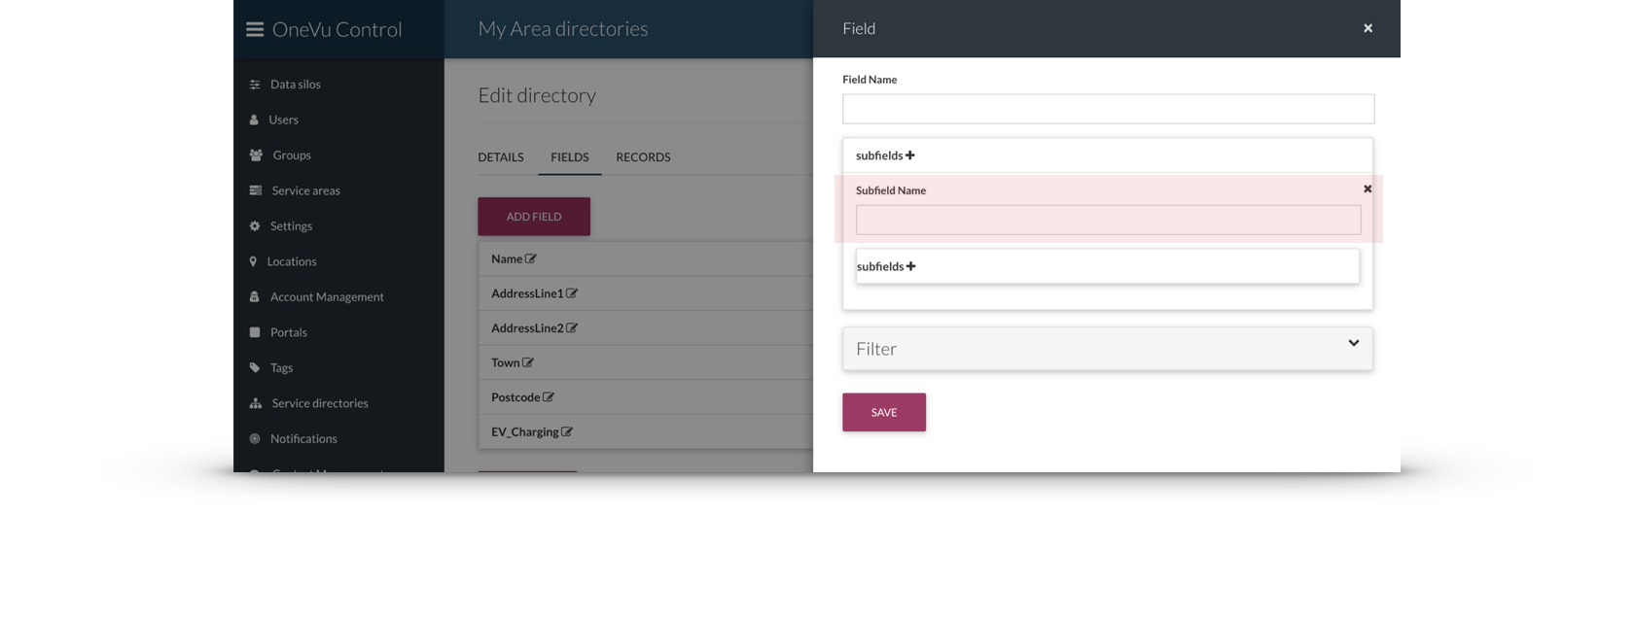Screen dimensions: 1634x618
Task: Click the edit icon next to EV_Charging
Action: click(x=567, y=432)
